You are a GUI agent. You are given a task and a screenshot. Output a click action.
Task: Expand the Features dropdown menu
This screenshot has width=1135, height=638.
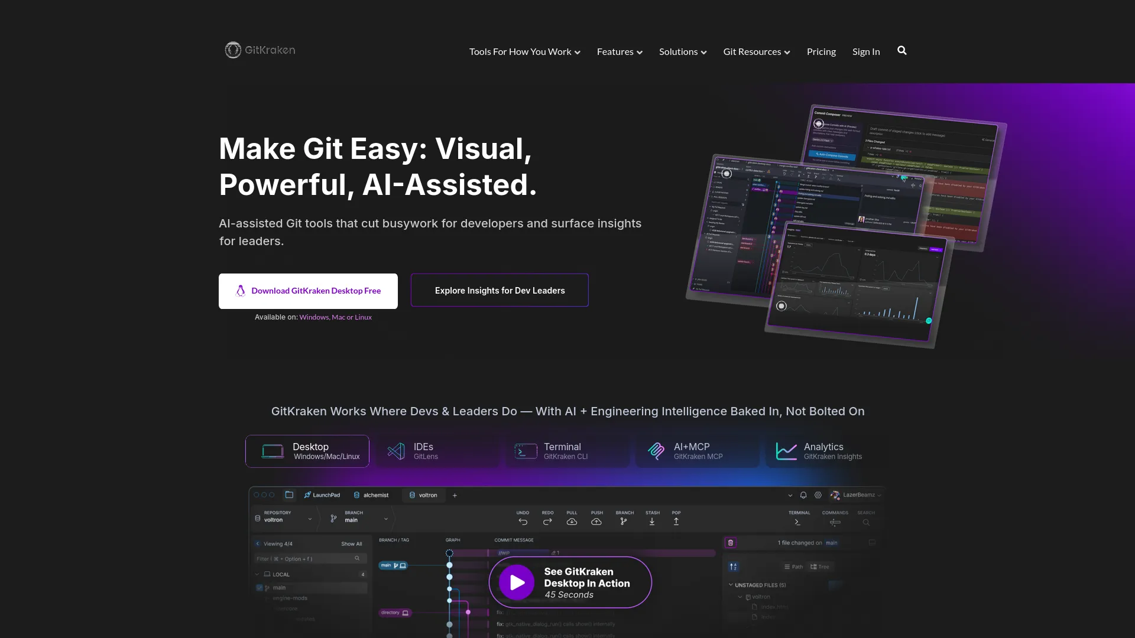(x=620, y=52)
